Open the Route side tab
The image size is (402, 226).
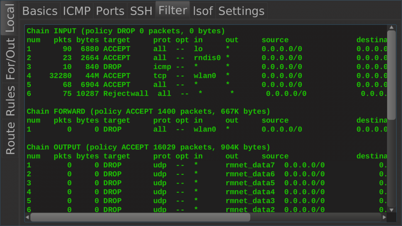point(10,138)
